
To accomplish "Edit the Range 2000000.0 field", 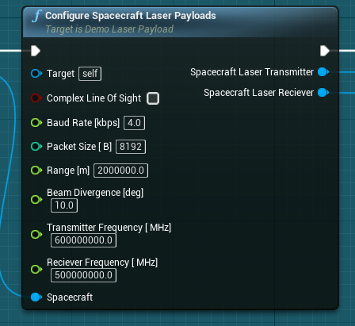I will coord(121,171).
